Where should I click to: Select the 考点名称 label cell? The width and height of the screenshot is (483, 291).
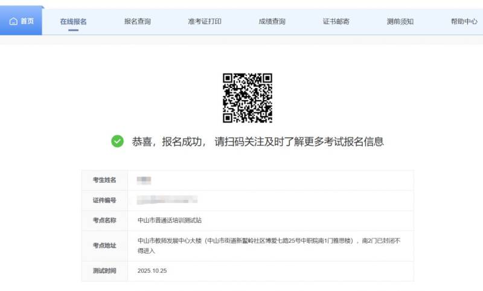pos(104,220)
